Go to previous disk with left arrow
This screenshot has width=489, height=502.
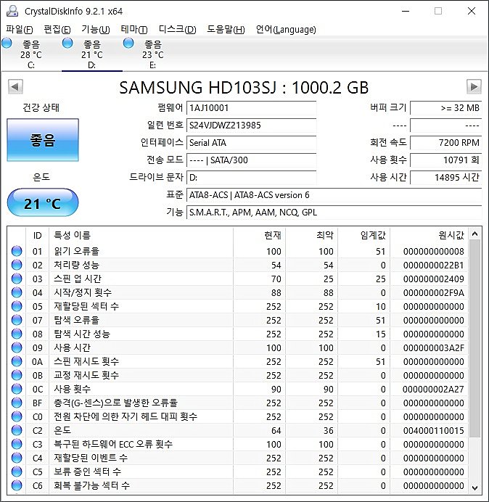pyautogui.click(x=15, y=87)
